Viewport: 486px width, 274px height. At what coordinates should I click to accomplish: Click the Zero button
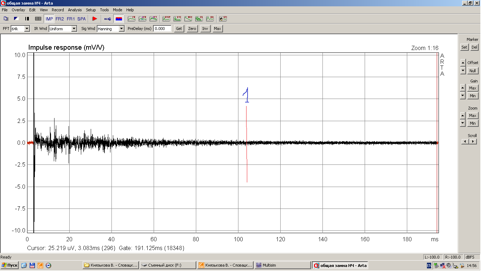tap(192, 29)
